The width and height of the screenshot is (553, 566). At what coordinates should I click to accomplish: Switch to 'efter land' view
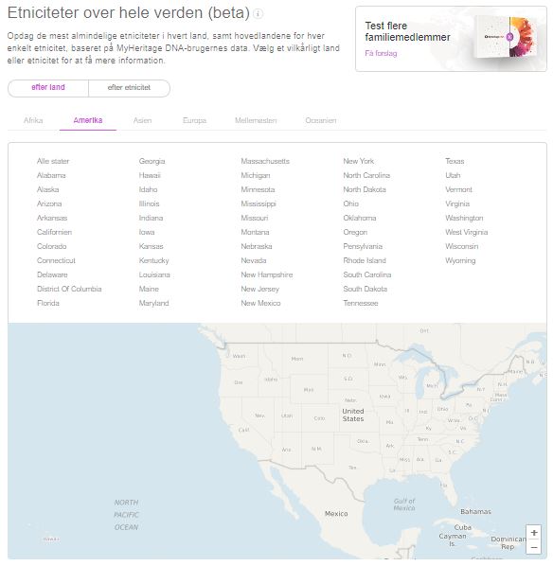pyautogui.click(x=48, y=88)
